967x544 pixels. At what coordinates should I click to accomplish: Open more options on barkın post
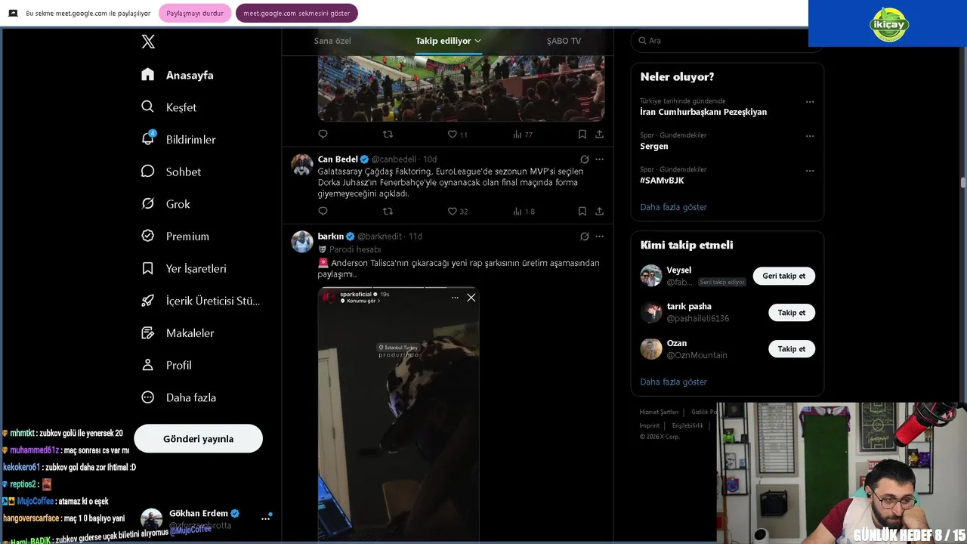pos(599,236)
